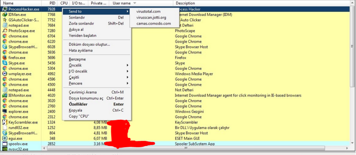Sort by the CPU column header
The height and width of the screenshot is (155, 356).
64,3
